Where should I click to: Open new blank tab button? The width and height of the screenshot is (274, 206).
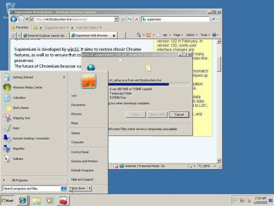point(122,36)
